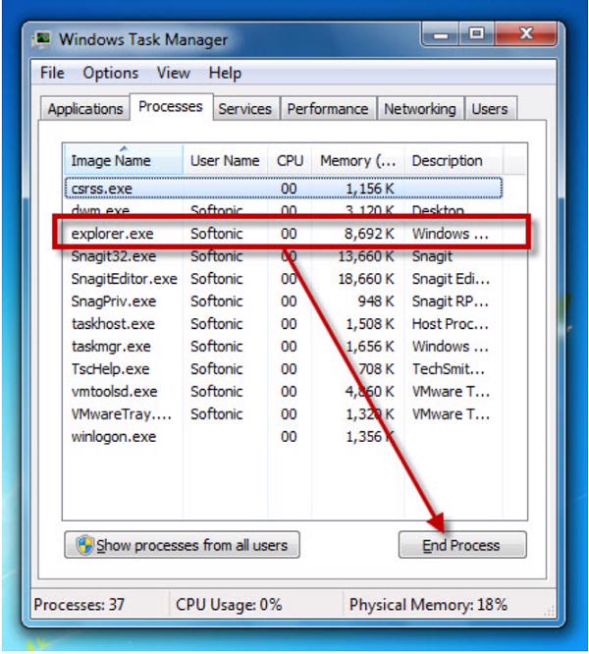Viewport: 589px width, 654px height.
Task: Sort by Image Name column header
Action: (x=124, y=160)
